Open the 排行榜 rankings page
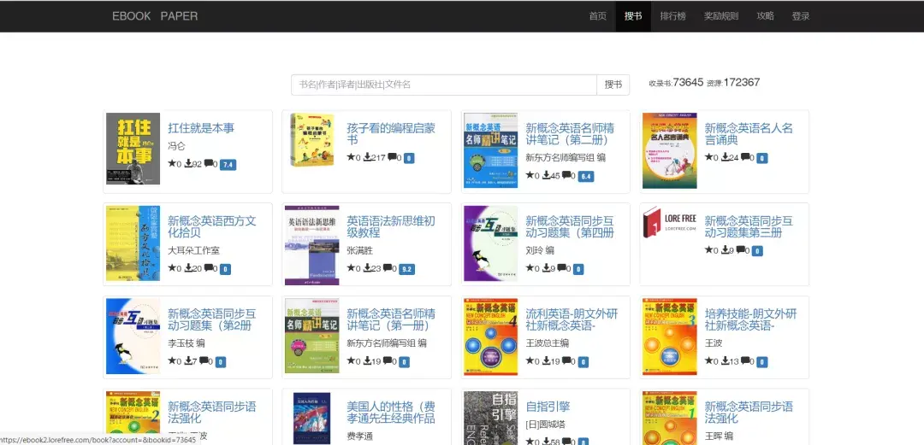The height and width of the screenshot is (445, 924). (672, 16)
